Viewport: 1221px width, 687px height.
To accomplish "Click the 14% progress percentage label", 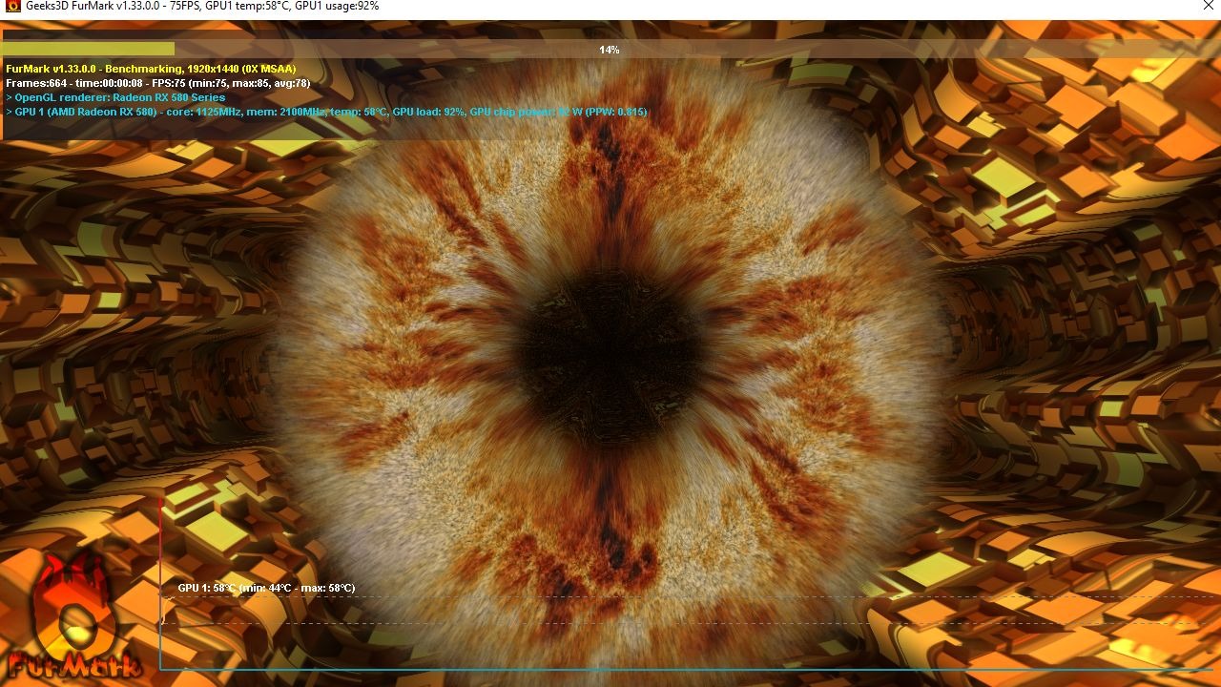I will pos(609,50).
